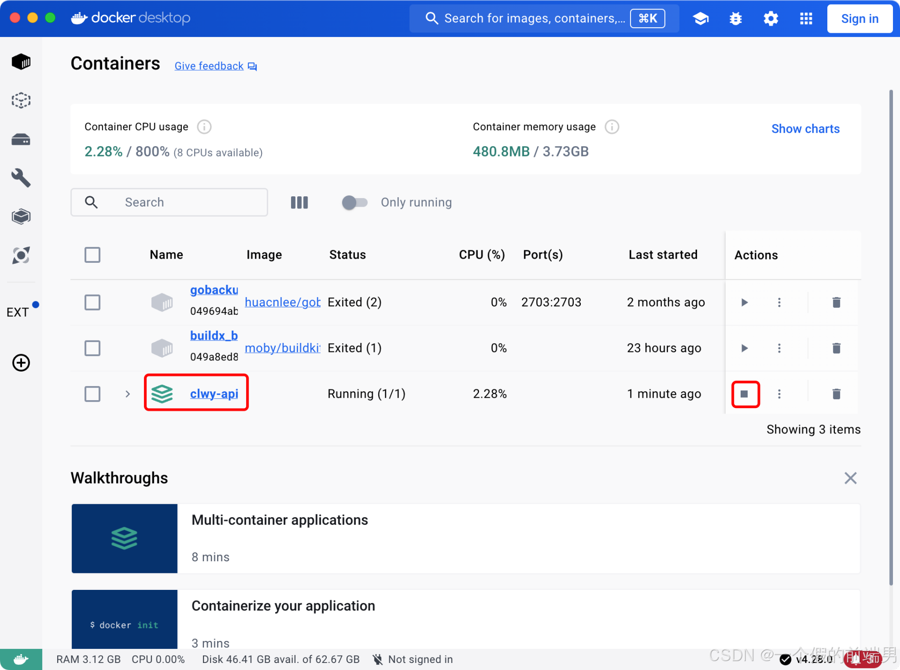Sort by Image column header

(264, 255)
